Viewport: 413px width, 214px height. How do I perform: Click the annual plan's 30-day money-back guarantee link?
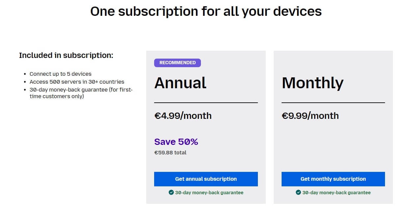tap(210, 192)
